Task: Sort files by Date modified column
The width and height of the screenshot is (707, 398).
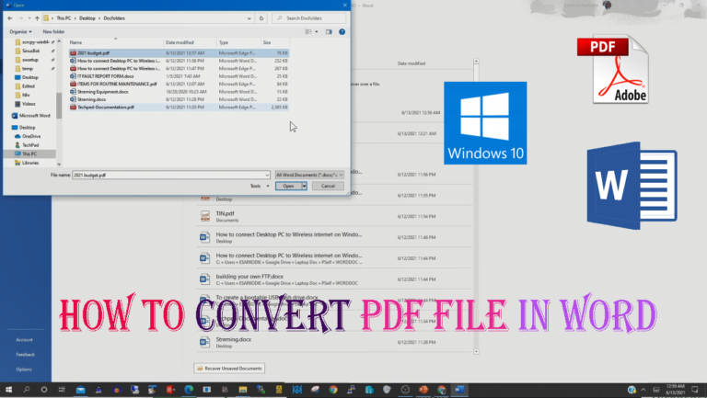Action: (180, 42)
